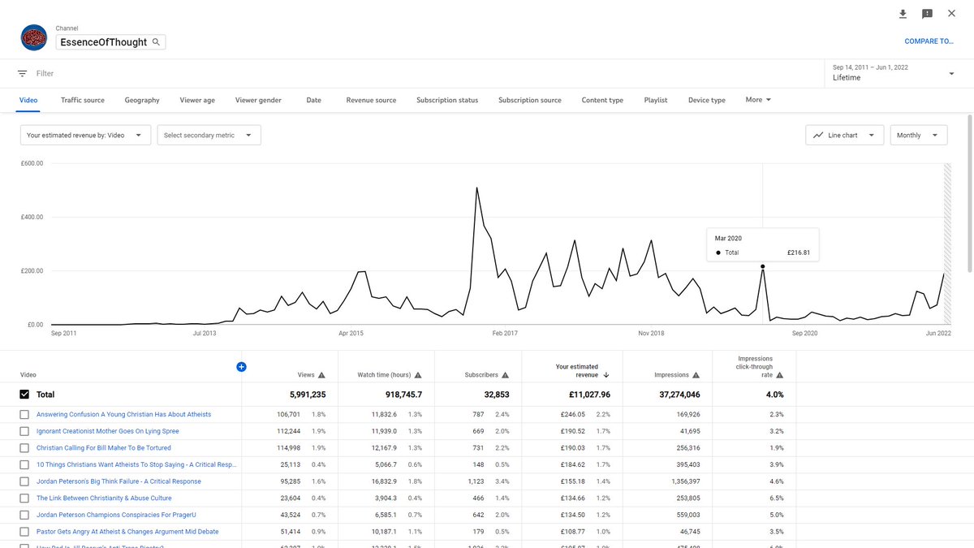Open 10 Things Christians Want Atheists video
Viewport: 974px width, 548px height.
[136, 465]
